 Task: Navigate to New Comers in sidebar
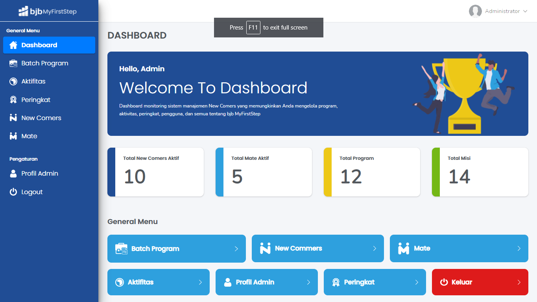tap(49, 118)
